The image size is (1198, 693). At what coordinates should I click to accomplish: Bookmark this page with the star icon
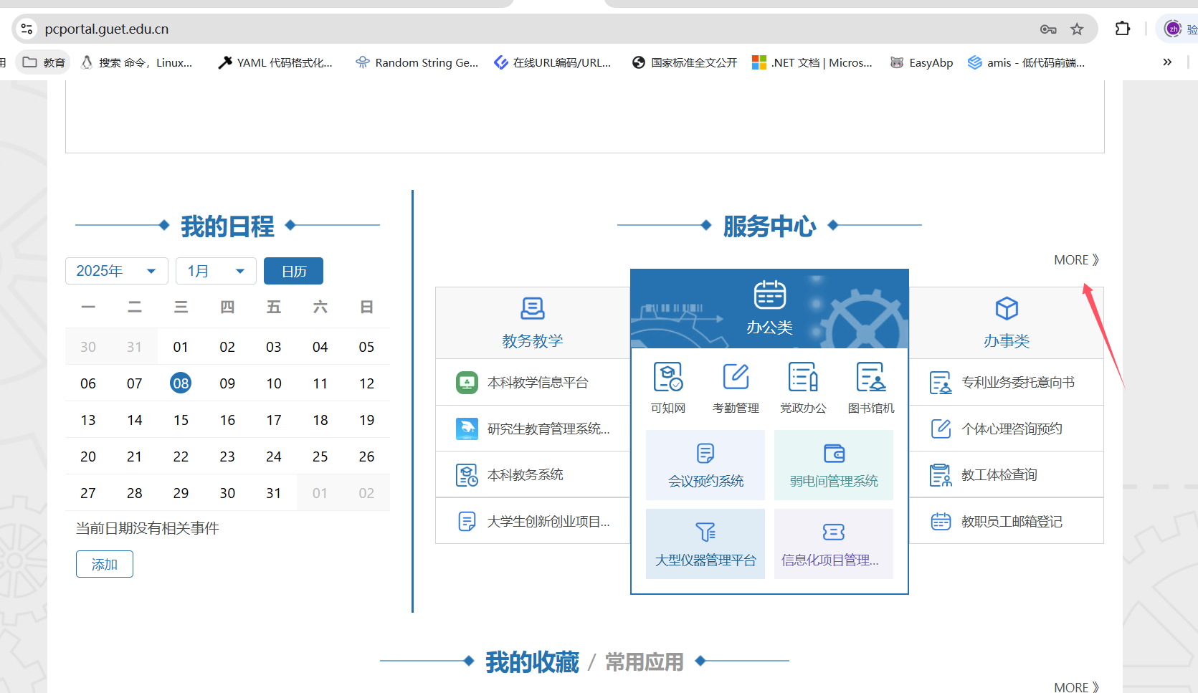coord(1077,29)
